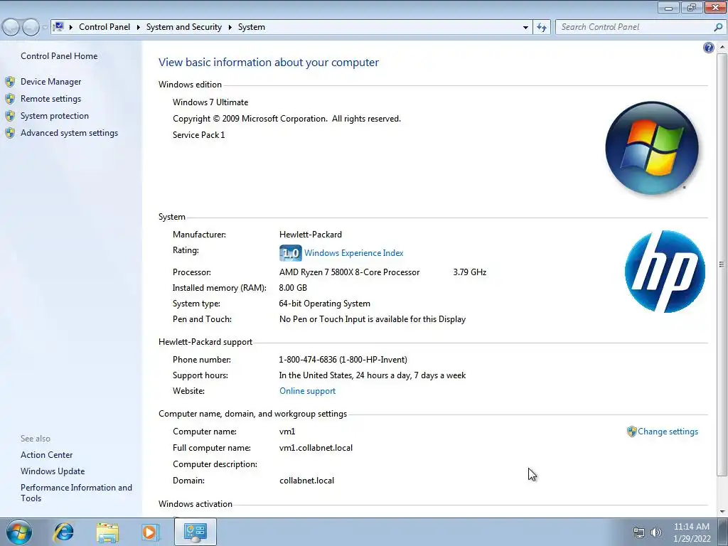Click the HP logo image
This screenshot has height=546, width=728.
pyautogui.click(x=665, y=272)
